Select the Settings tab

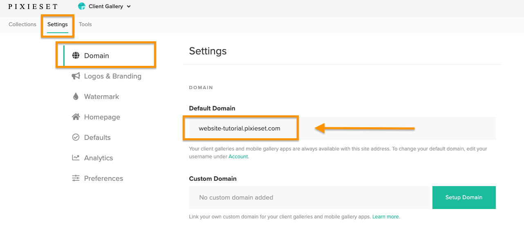click(58, 25)
